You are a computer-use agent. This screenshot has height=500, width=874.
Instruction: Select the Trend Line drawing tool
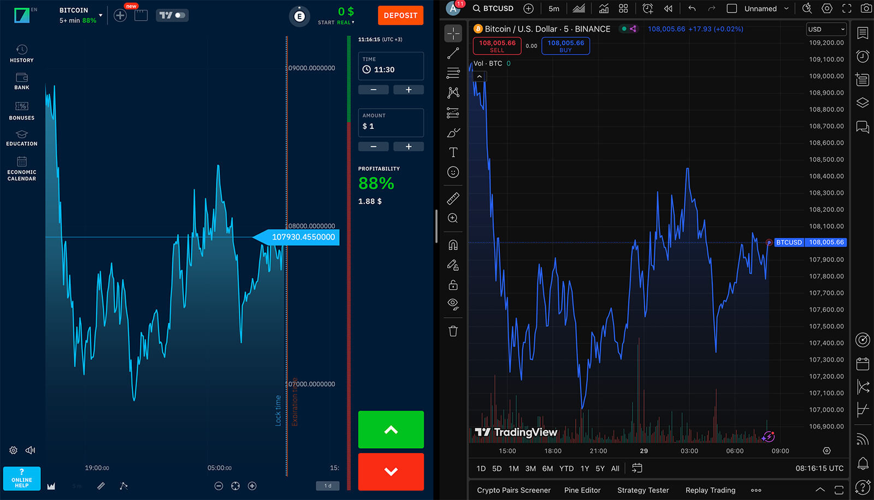pos(453,53)
